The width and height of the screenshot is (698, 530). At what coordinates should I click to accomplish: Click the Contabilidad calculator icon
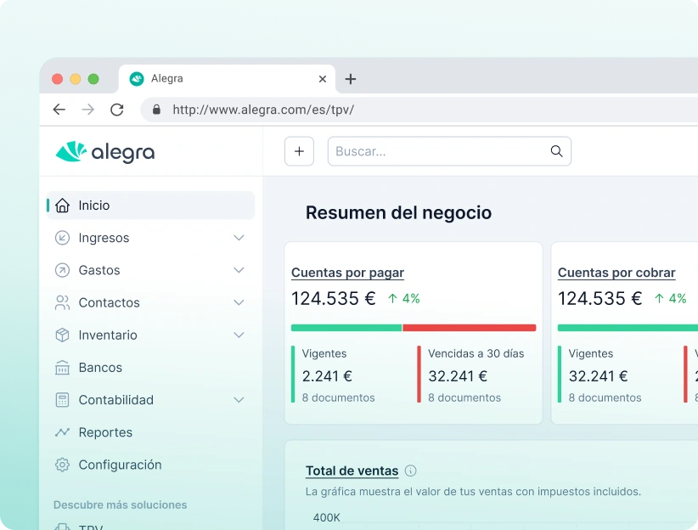point(62,400)
